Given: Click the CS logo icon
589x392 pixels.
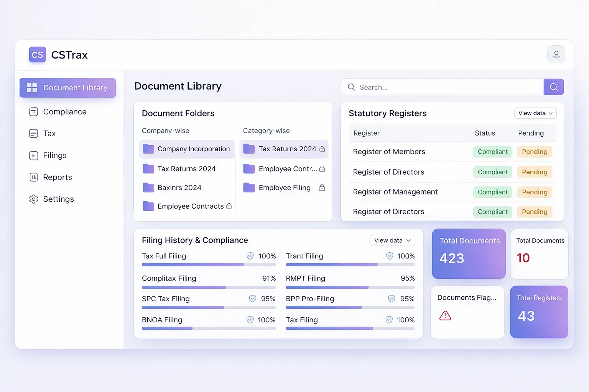Looking at the screenshot, I should [37, 55].
